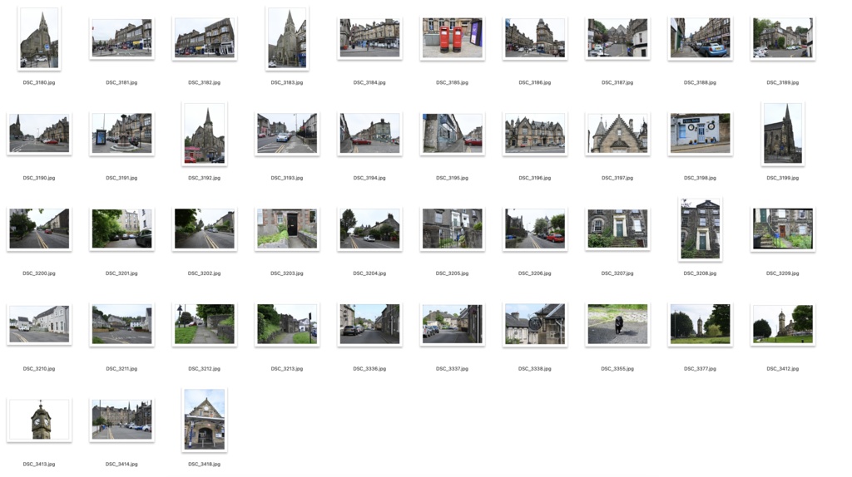The height and width of the screenshot is (477, 852).
Task: Select the DSC_3211.jpg thumbnail
Action: (x=121, y=325)
